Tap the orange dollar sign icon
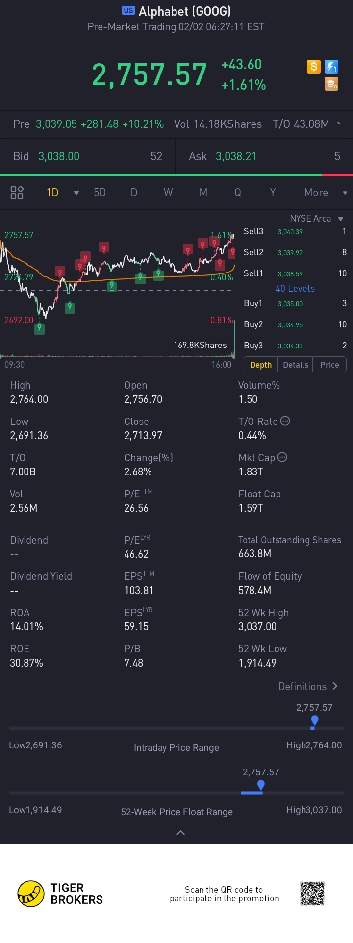353x943 pixels. tap(313, 67)
